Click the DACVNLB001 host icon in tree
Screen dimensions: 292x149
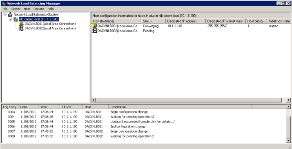pos(21,24)
